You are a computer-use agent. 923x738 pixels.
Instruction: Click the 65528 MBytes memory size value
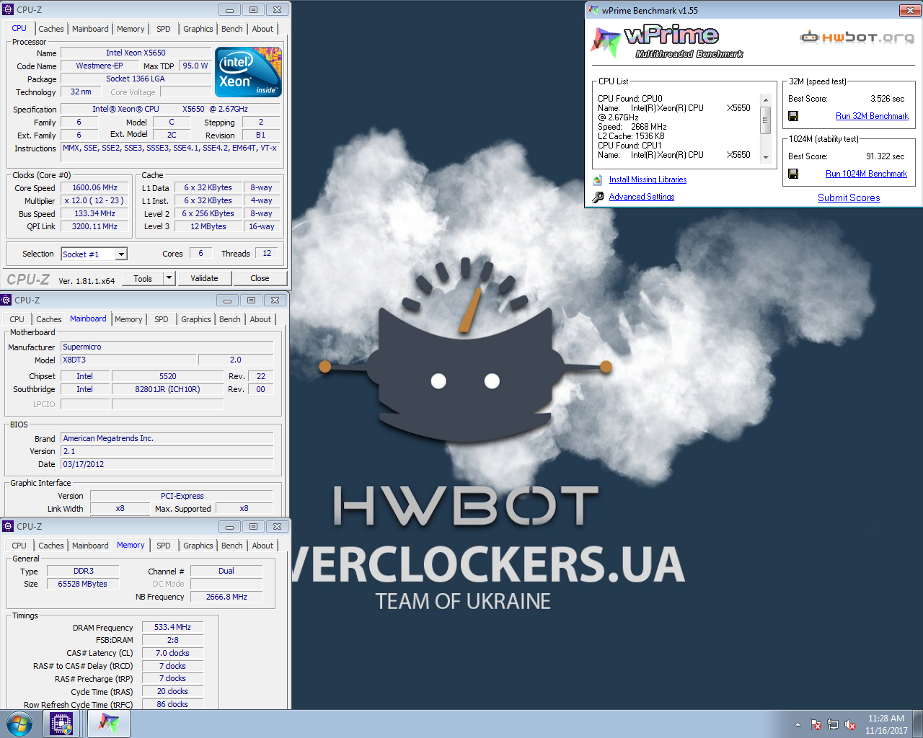(83, 584)
